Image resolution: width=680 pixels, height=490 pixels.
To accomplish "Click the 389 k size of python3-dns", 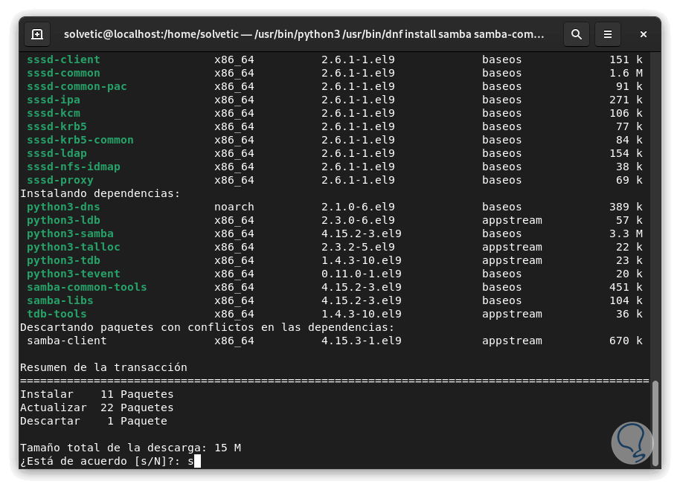I will (626, 207).
